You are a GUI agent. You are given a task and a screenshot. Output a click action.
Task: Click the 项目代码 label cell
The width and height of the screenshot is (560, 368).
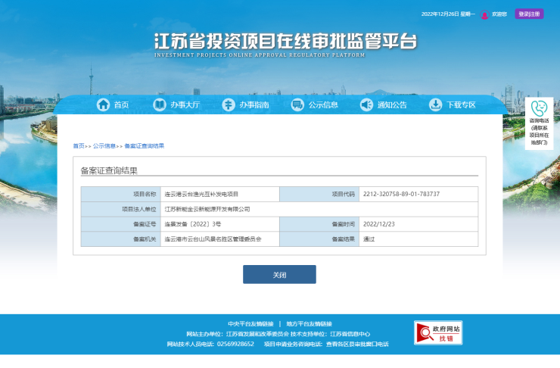pos(319,194)
